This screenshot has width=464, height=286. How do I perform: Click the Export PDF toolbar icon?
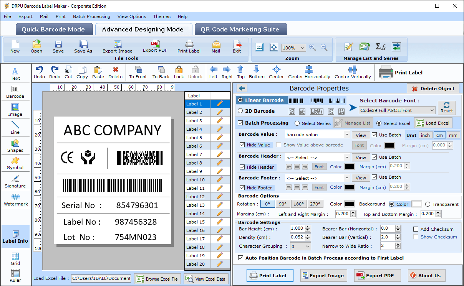click(155, 46)
